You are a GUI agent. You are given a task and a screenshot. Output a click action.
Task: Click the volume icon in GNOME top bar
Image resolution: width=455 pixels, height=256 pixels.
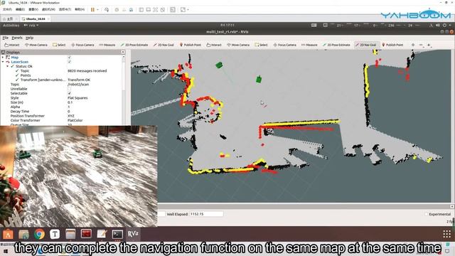pyautogui.click(x=438, y=26)
